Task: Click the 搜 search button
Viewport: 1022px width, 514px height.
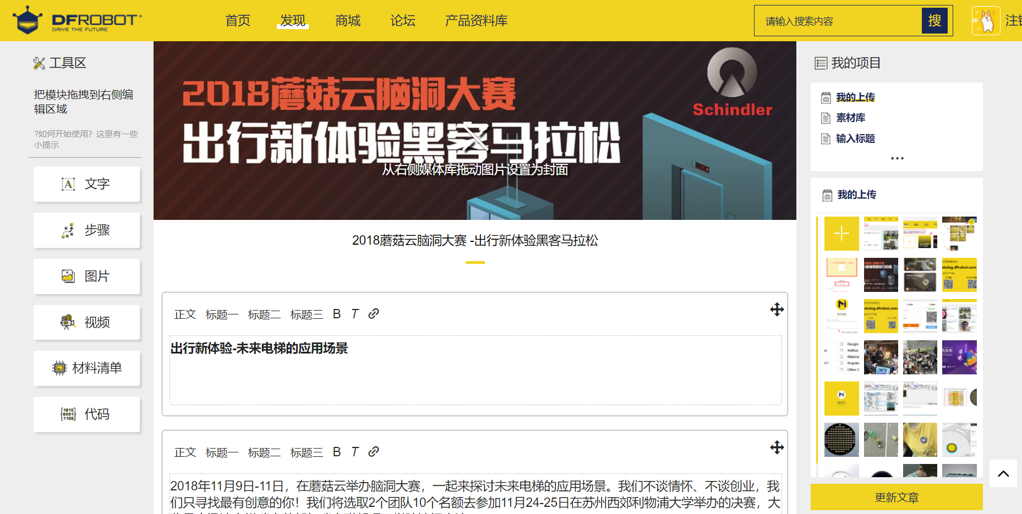Action: (x=935, y=21)
